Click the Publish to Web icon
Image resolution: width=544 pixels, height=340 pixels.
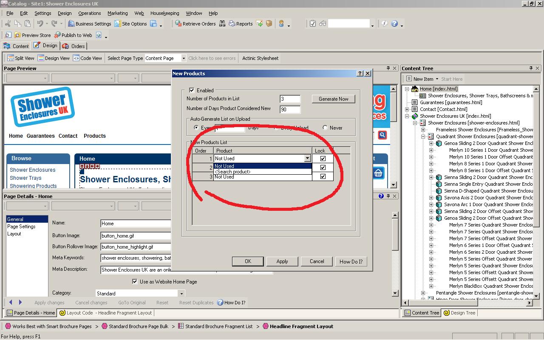click(73, 35)
